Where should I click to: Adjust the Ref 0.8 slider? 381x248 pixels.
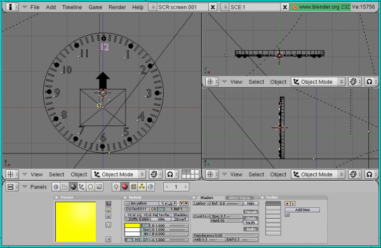pos(227,204)
